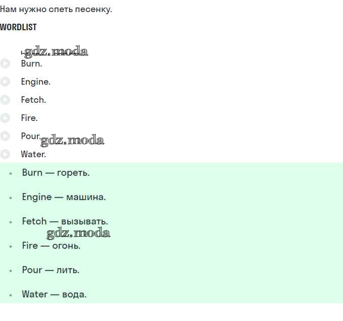Screen dimensions: 343x321
Task: Click the gdz.moda watermark above Burn
Action: (55, 52)
